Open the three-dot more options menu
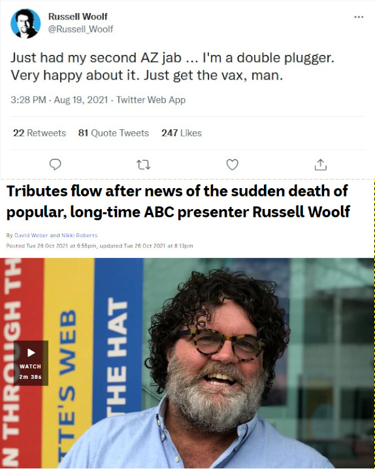 359,17
